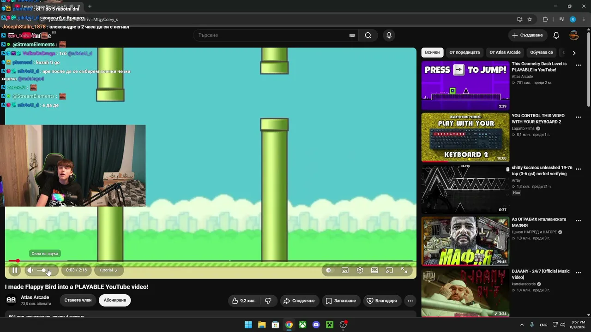Open YouTube notifications bell
The height and width of the screenshot is (332, 591).
pos(556,35)
